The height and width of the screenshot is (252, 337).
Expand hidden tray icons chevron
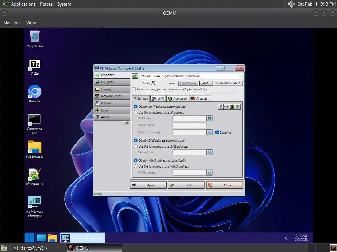(x=286, y=238)
